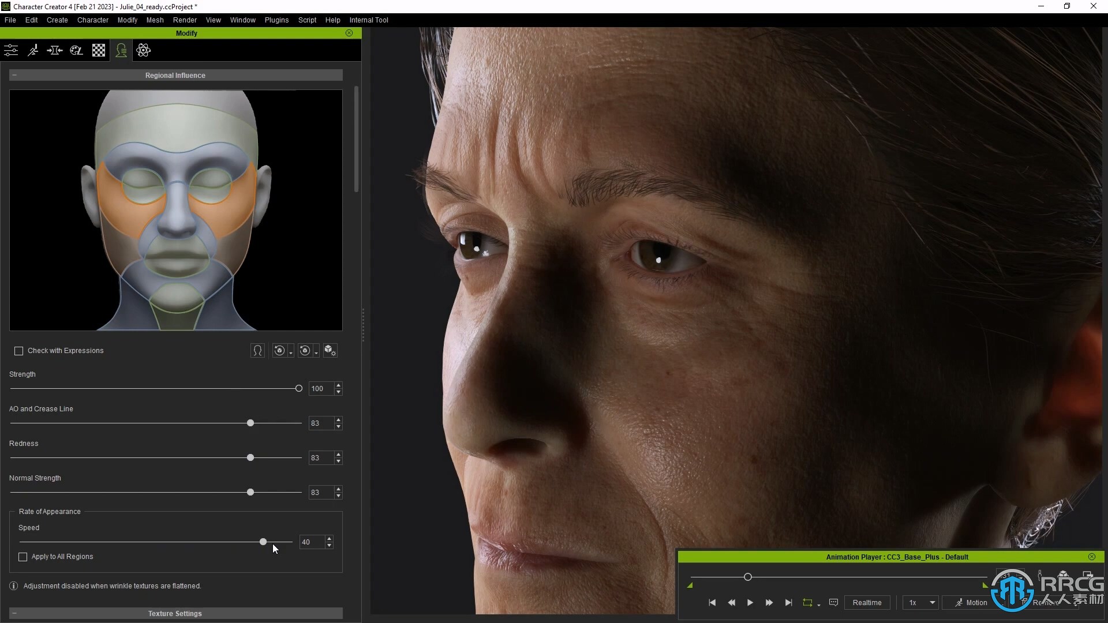Click the Strength slider handle

[x=298, y=388]
